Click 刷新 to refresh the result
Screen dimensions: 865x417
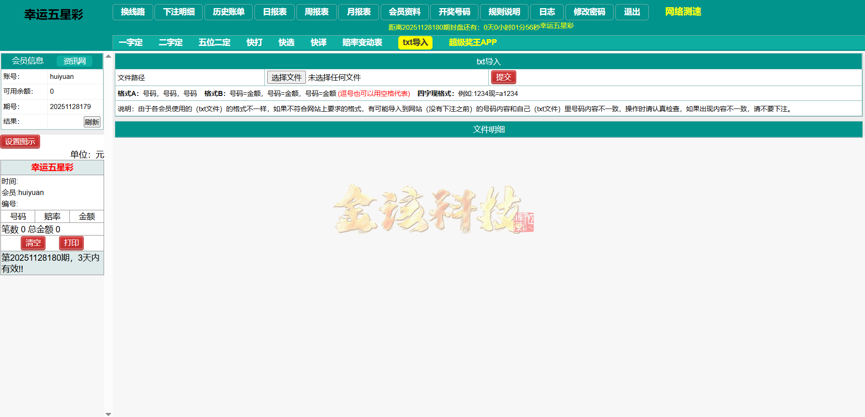[92, 122]
